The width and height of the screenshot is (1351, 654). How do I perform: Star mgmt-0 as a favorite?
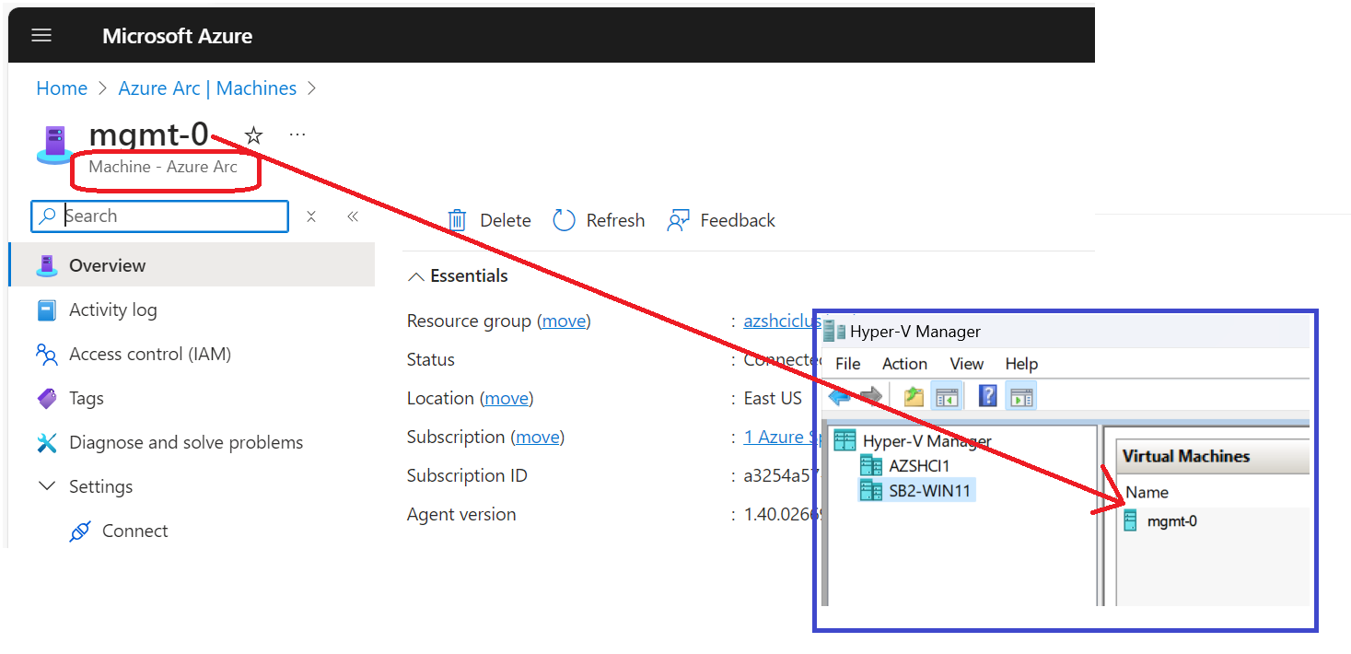(x=253, y=134)
